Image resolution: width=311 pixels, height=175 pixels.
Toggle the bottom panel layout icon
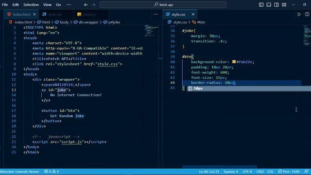coord(269,4)
